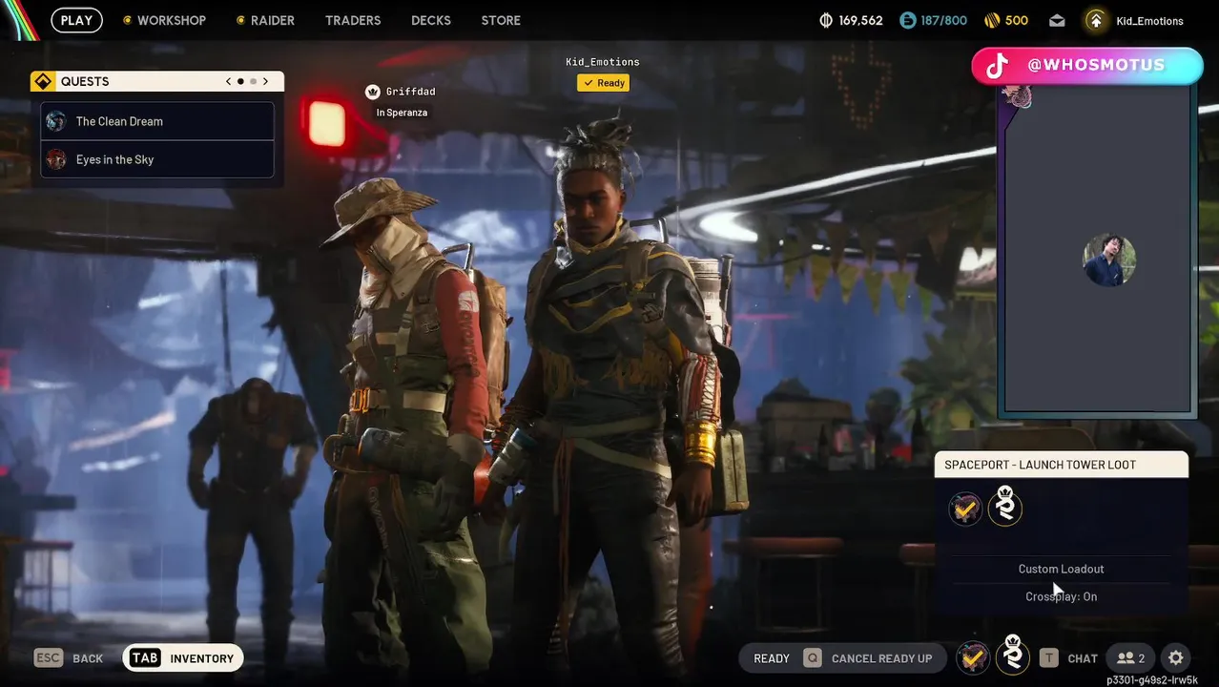Select the Custom Loadout option
Image resolution: width=1219 pixels, height=687 pixels.
click(1061, 569)
